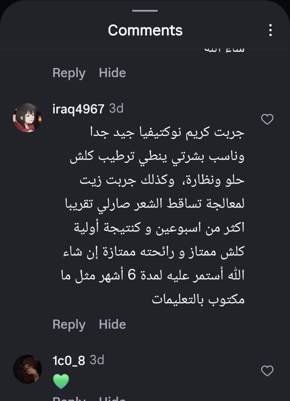Switch to the Comments tab header
The width and height of the screenshot is (290, 401).
tap(145, 30)
